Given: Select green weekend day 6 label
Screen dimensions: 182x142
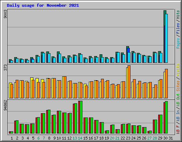Looking at the screenshot, I should [38, 138].
